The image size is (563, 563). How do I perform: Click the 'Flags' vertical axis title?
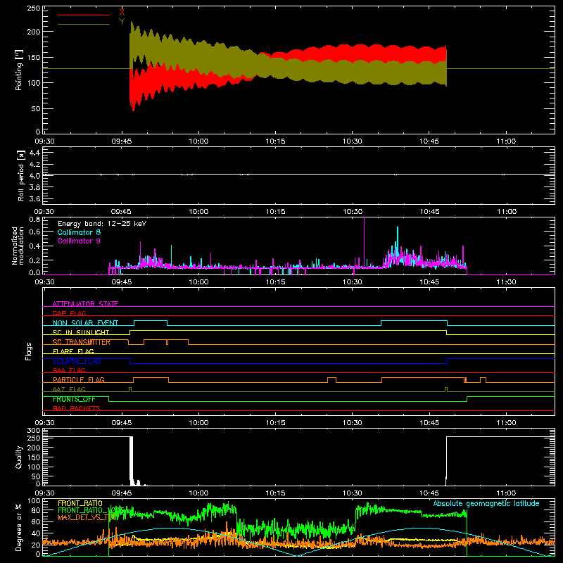[x=28, y=351]
